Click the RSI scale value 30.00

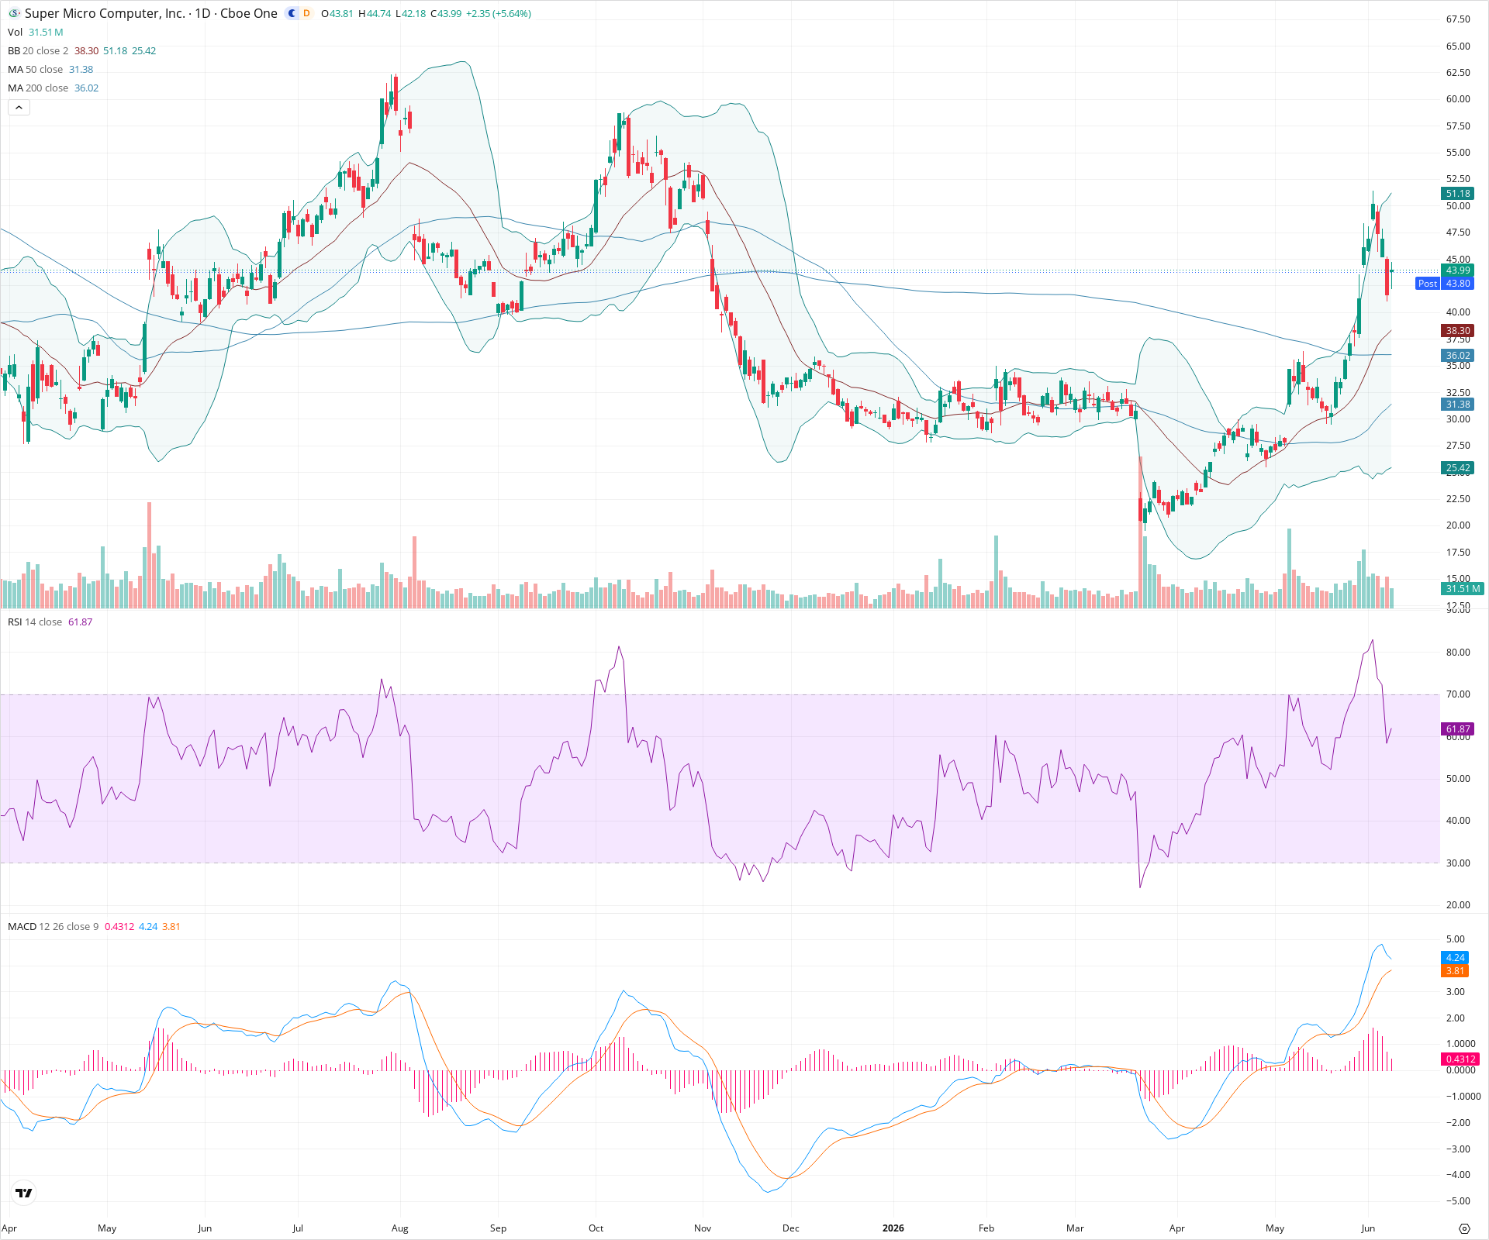(1458, 863)
